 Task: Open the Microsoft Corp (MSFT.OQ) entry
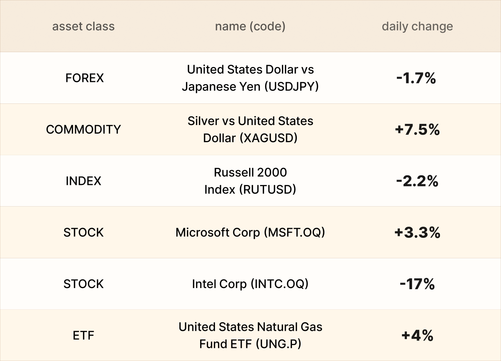point(250,233)
